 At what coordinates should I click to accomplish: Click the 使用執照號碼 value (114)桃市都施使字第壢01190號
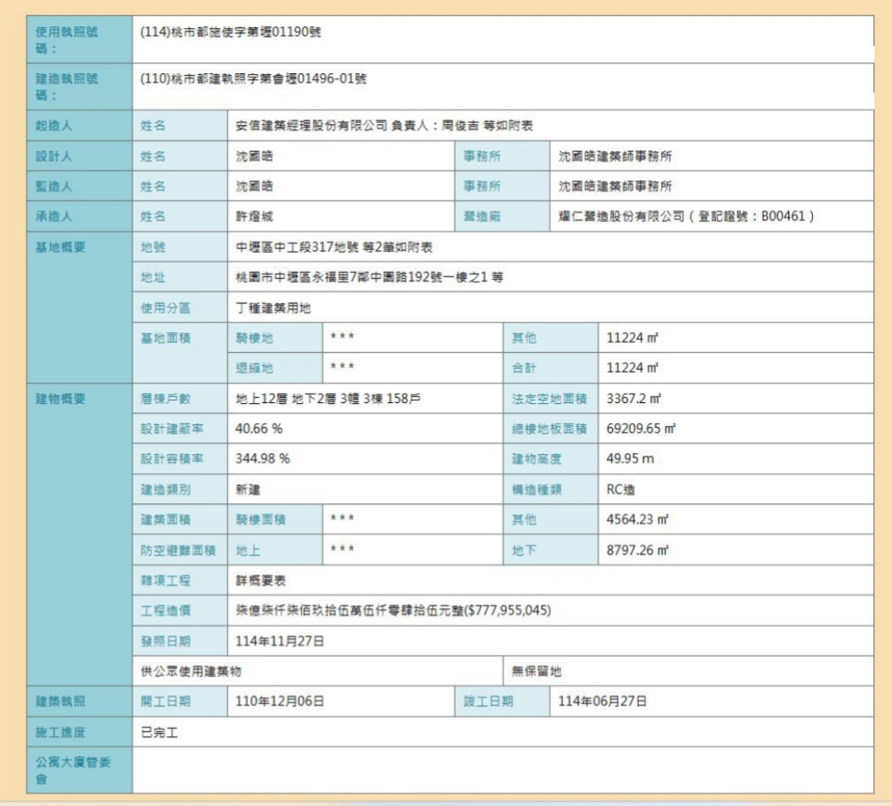click(230, 33)
